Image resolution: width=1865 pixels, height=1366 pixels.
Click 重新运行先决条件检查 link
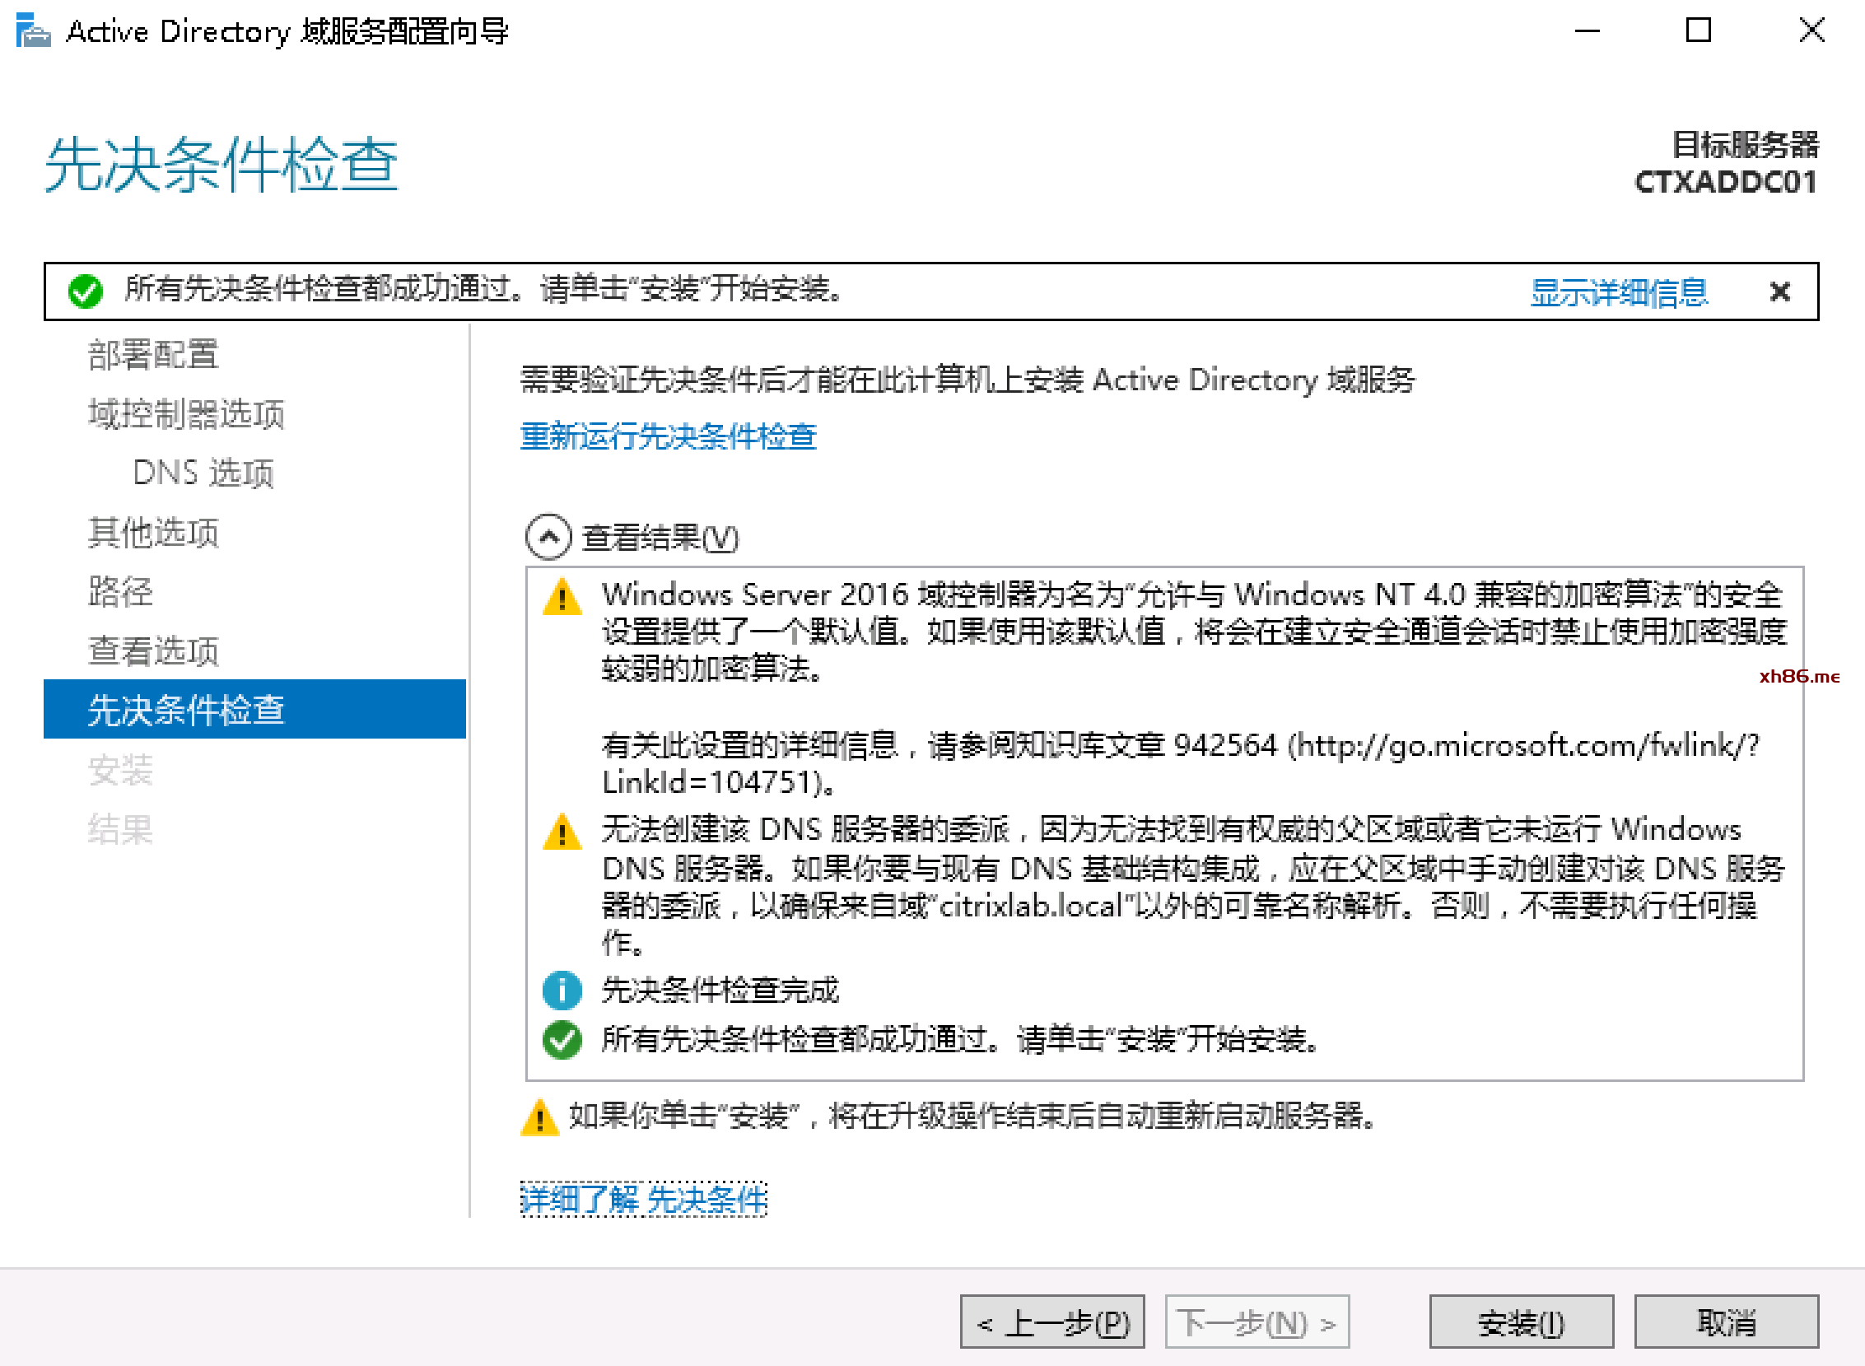[x=668, y=436]
